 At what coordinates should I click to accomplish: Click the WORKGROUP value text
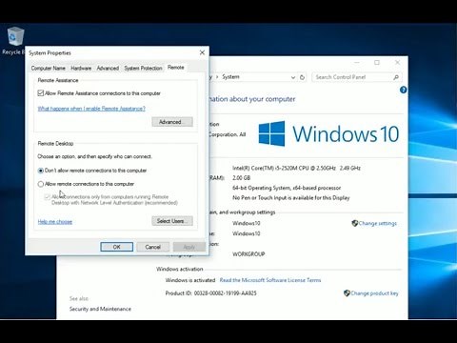coord(248,254)
